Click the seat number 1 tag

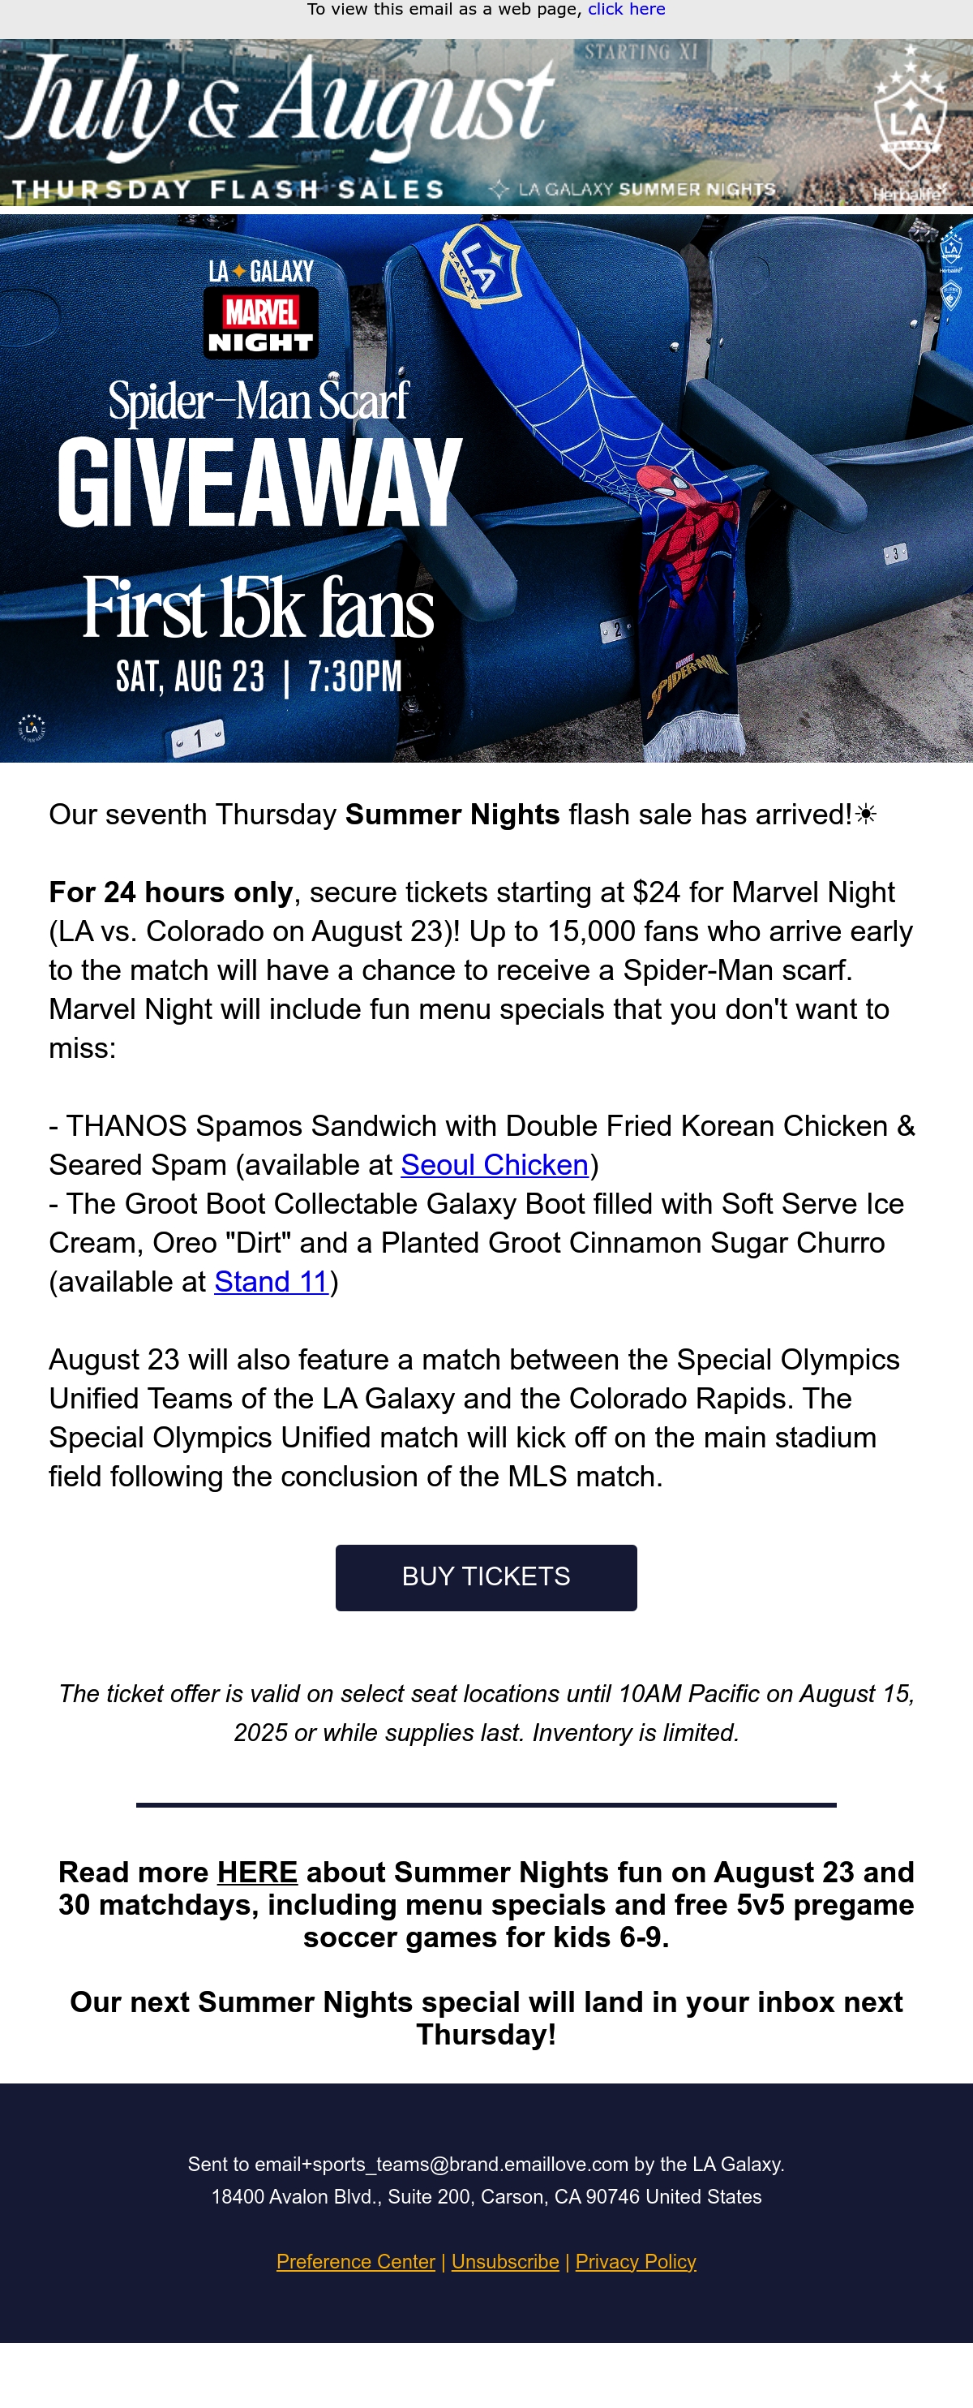[x=198, y=738]
